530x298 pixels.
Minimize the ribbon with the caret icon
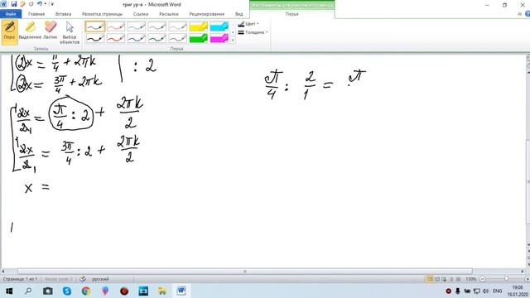point(519,14)
